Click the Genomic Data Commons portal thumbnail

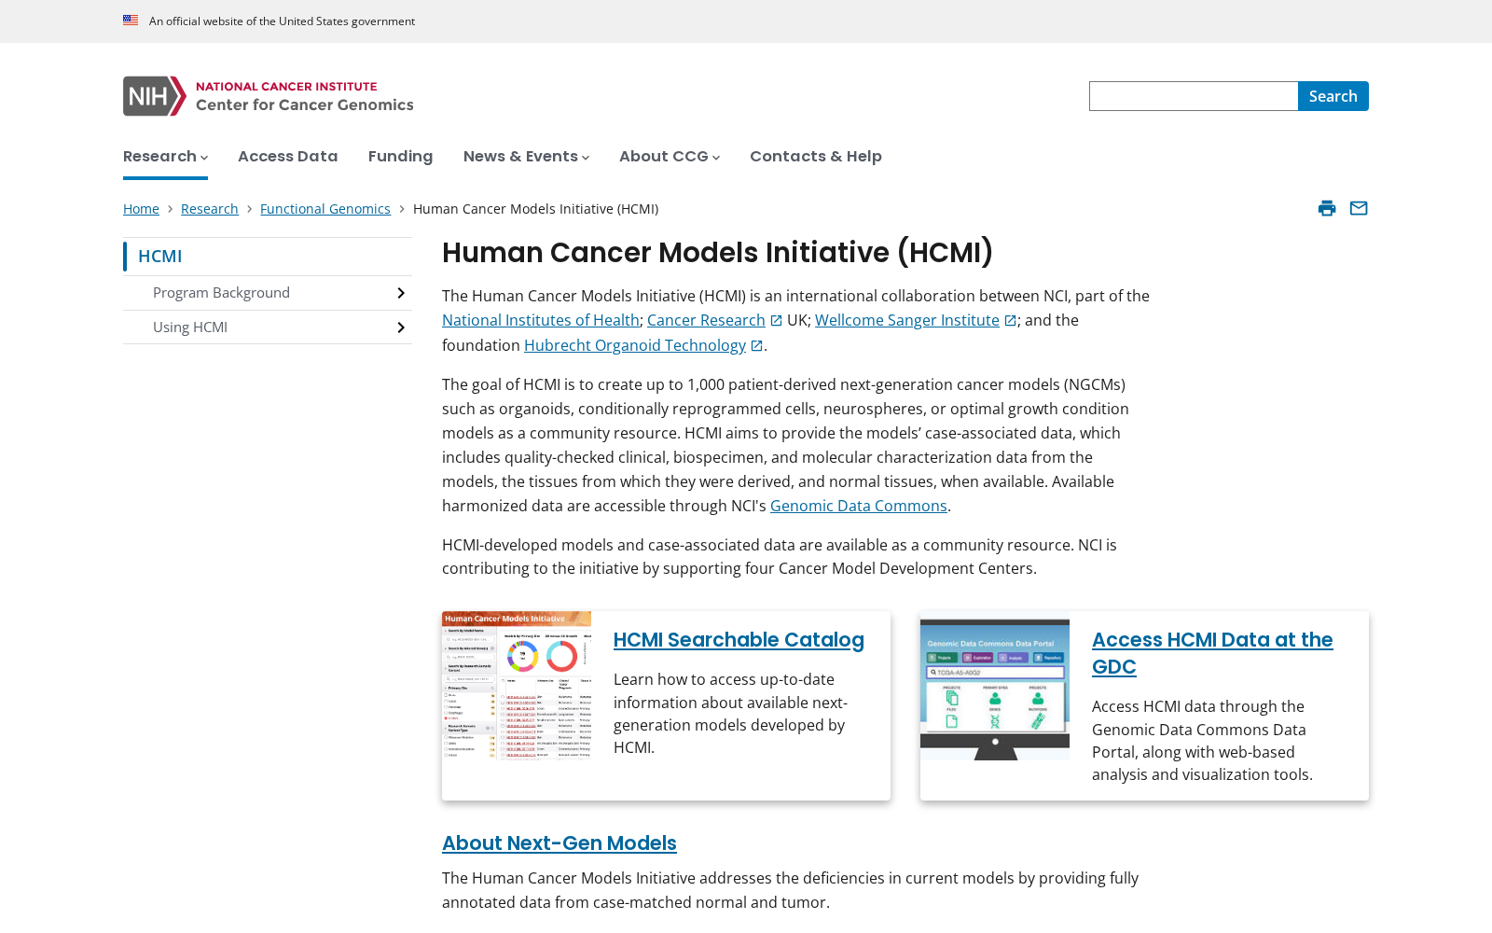[995, 686]
